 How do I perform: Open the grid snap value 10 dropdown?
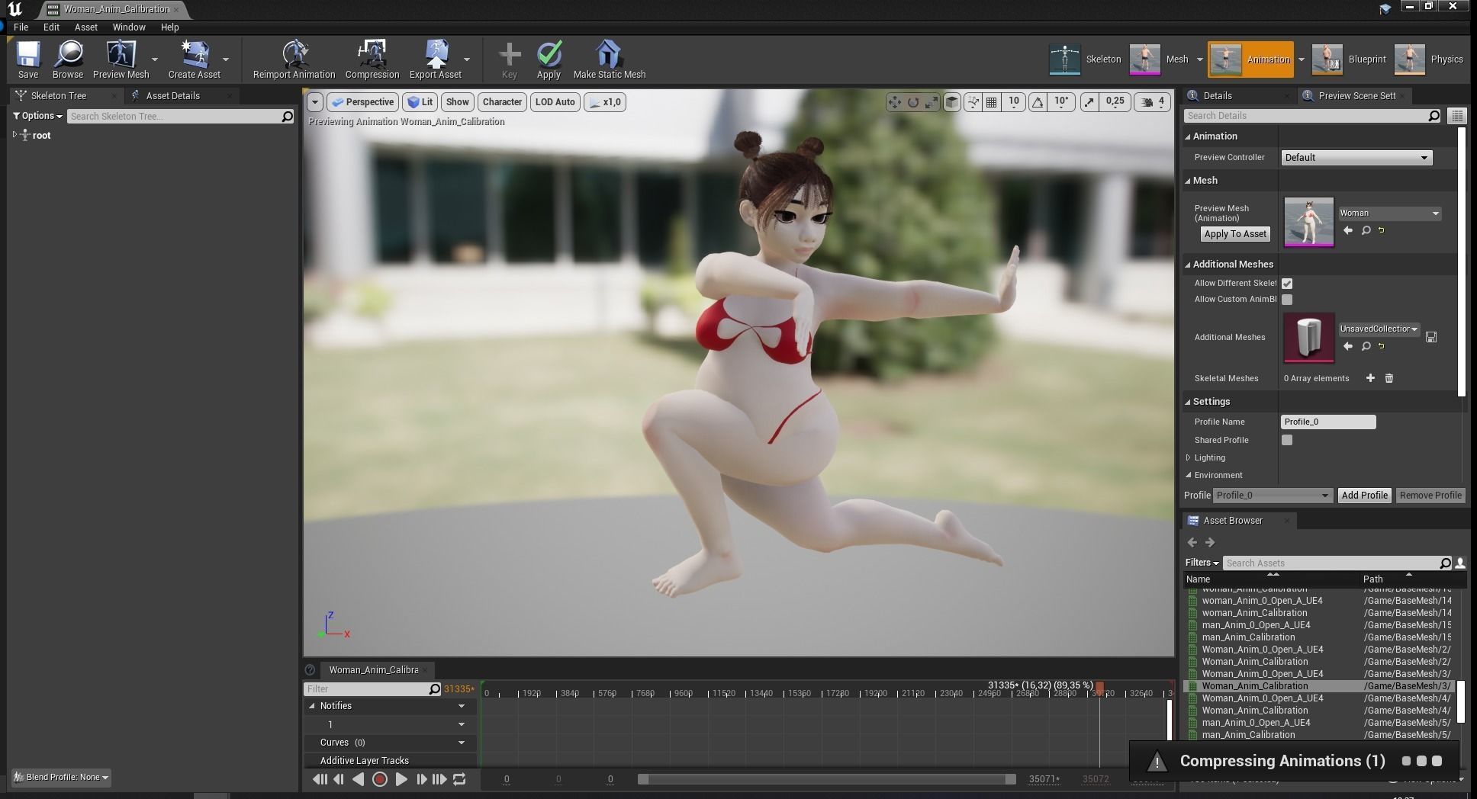coord(1013,102)
